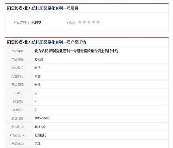Click the 产品状态 label
Viewport: 173px width, 148px height.
[18, 144]
